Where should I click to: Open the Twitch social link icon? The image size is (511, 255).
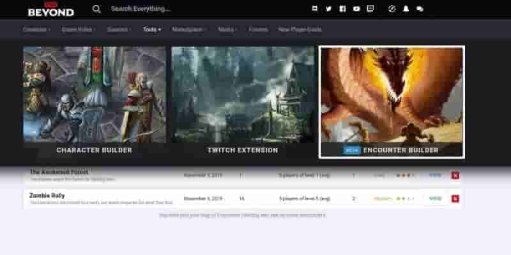(x=370, y=9)
